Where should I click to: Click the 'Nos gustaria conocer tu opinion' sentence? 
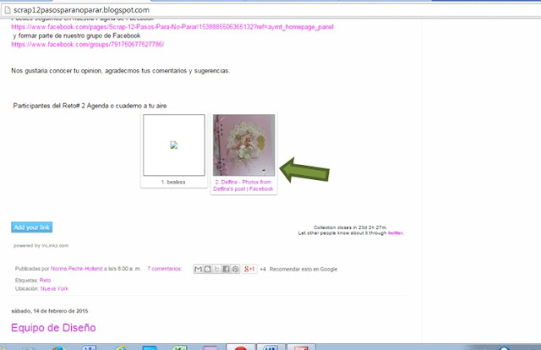120,71
